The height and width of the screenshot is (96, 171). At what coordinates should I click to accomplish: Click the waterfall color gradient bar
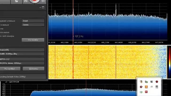coord(170,62)
